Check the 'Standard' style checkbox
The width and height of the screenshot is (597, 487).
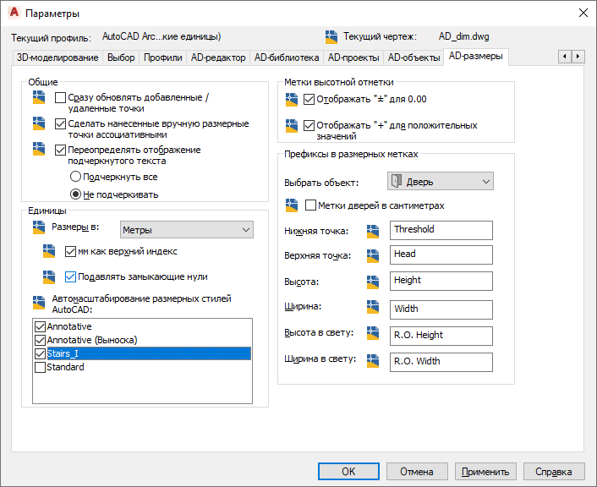40,368
